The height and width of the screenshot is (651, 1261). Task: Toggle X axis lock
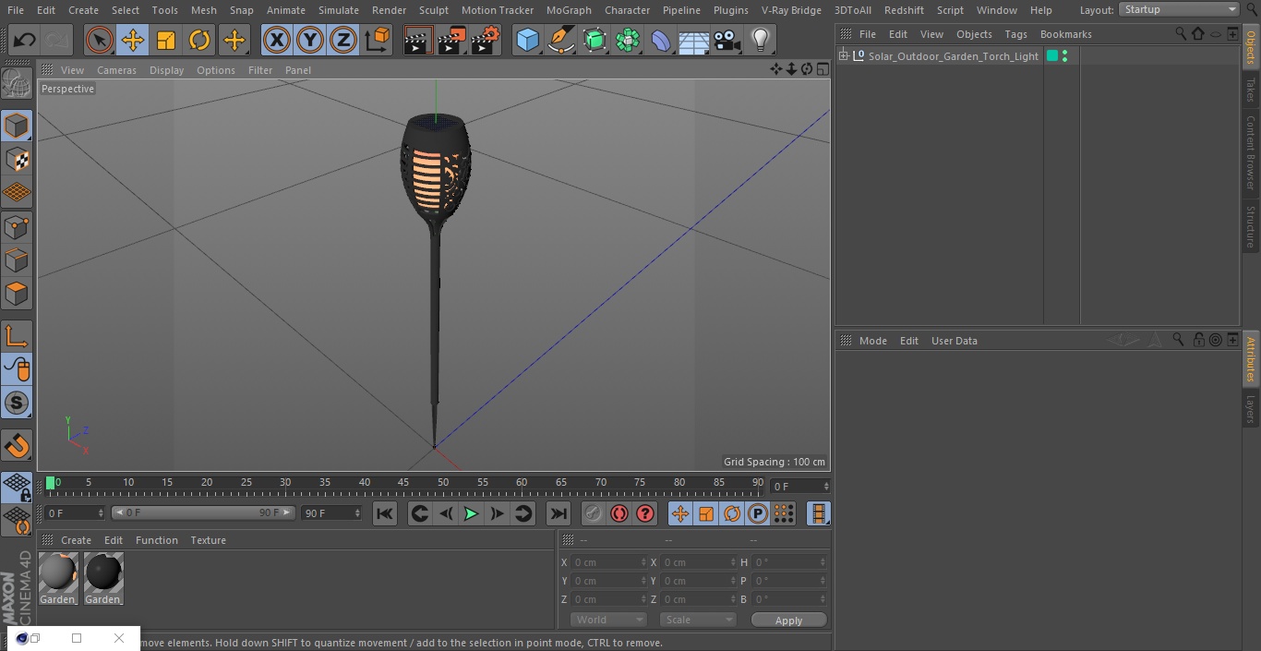click(x=276, y=40)
